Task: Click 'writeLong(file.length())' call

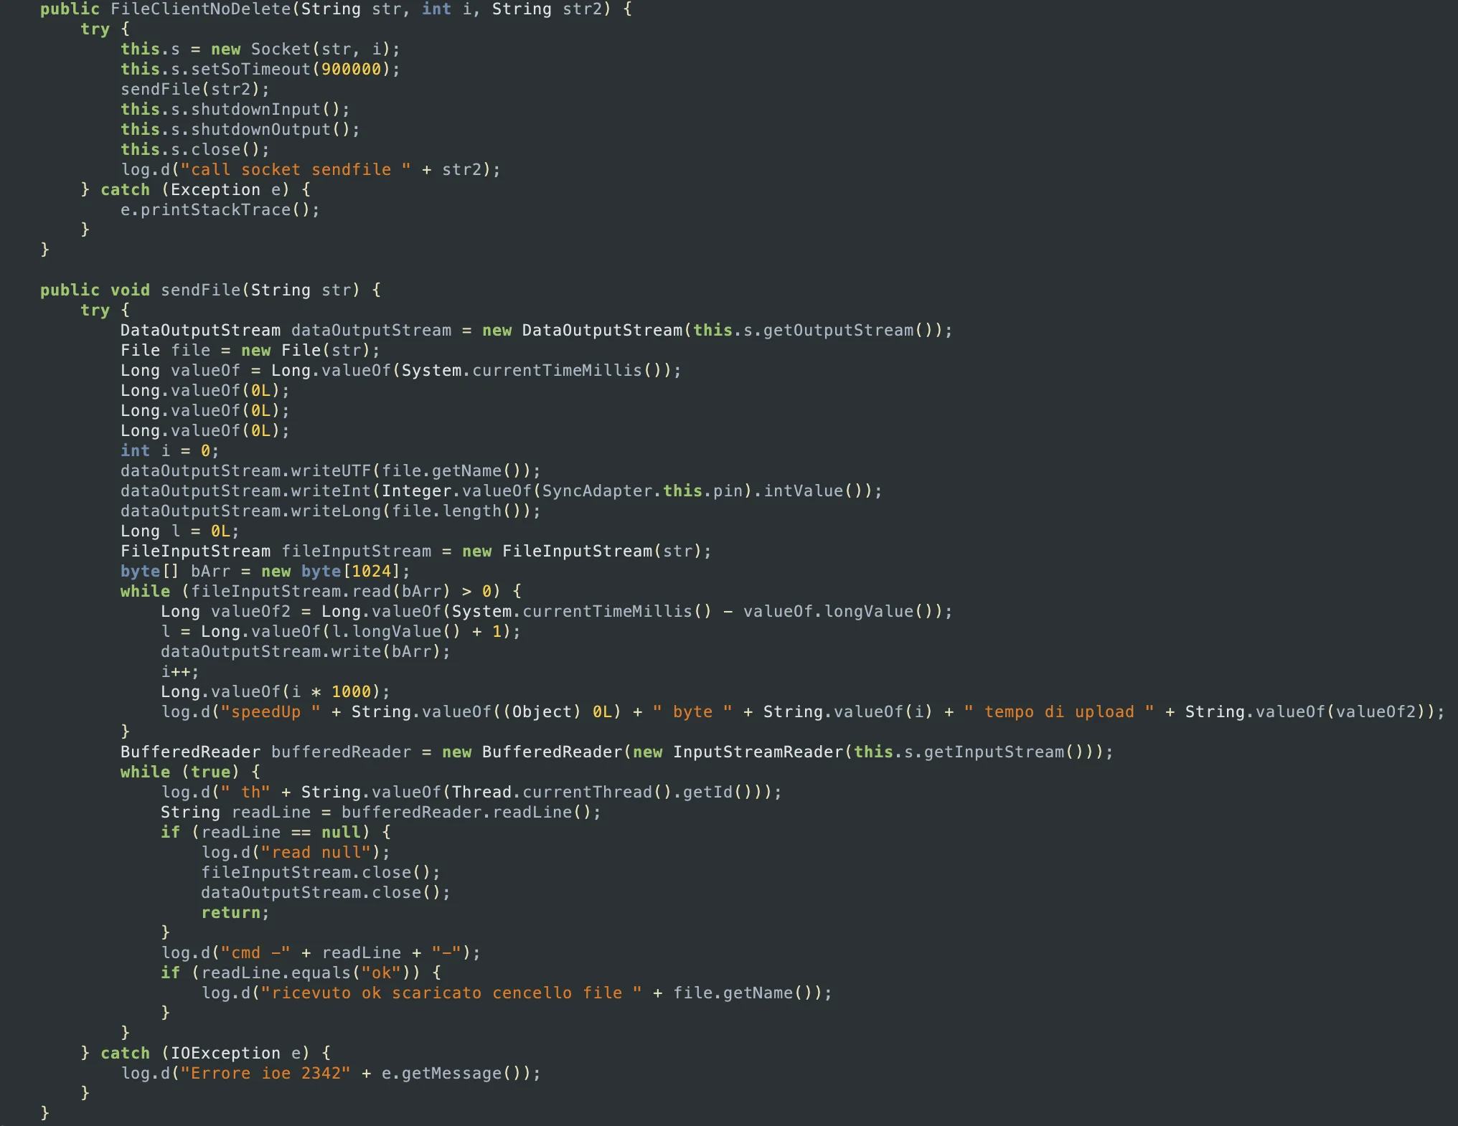Action: coord(410,511)
